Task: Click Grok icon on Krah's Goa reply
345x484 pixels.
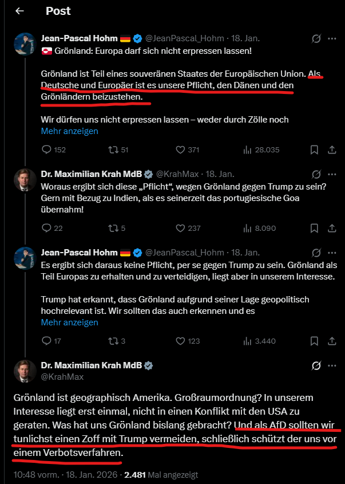Action: click(x=315, y=174)
